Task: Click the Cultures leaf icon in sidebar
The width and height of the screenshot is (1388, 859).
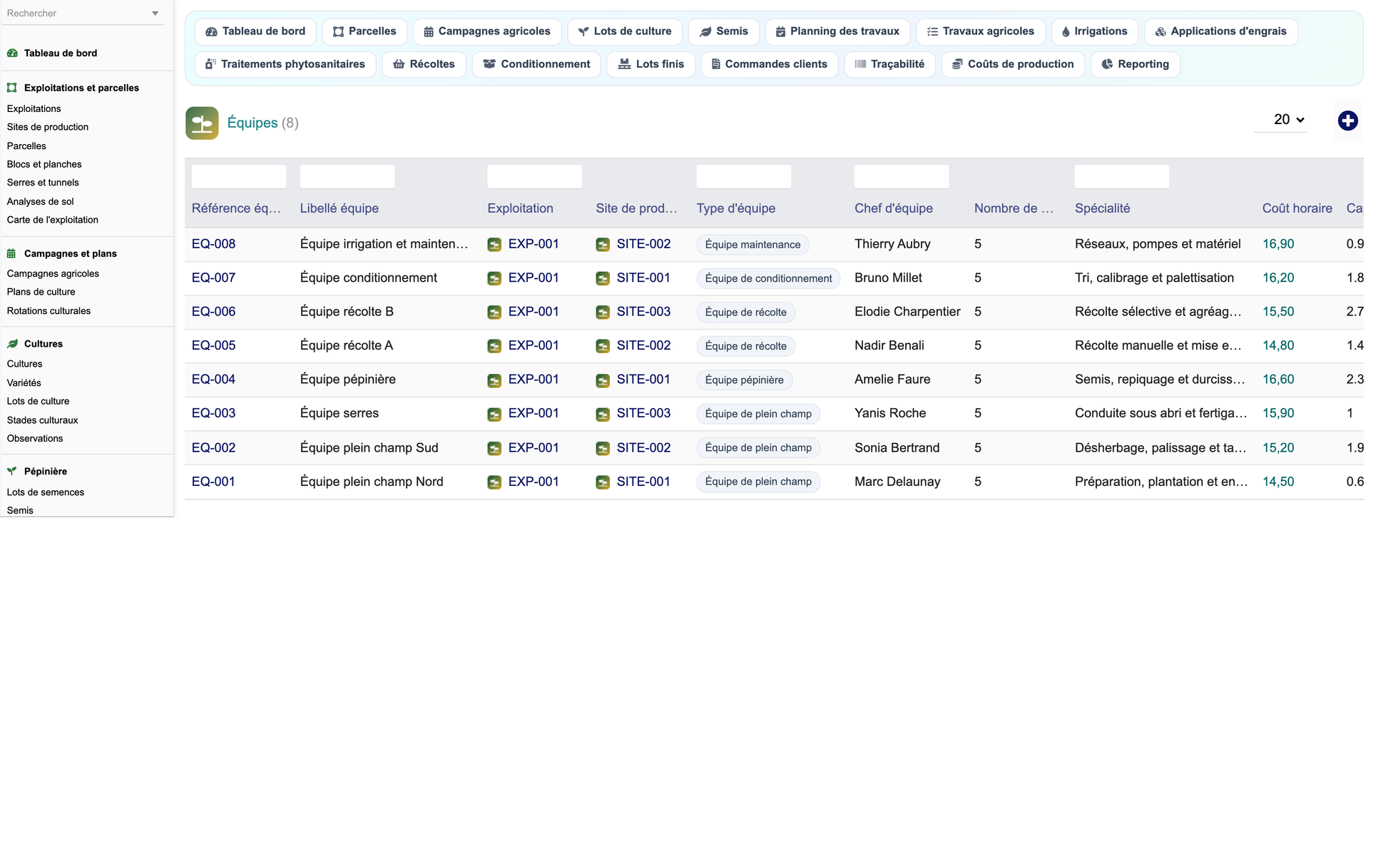Action: 12,344
